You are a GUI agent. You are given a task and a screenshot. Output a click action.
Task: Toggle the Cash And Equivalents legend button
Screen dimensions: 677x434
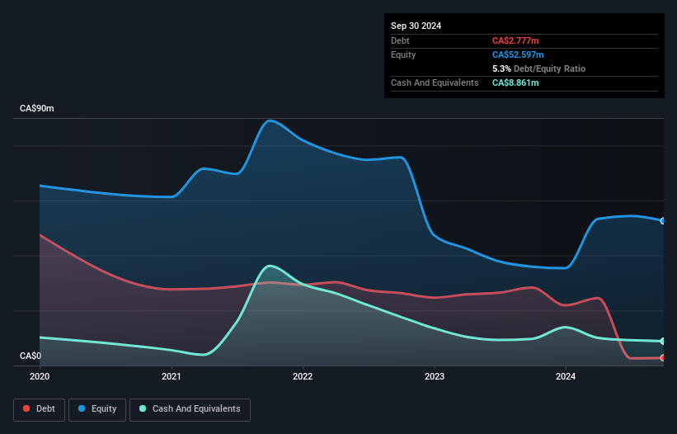[190, 409]
